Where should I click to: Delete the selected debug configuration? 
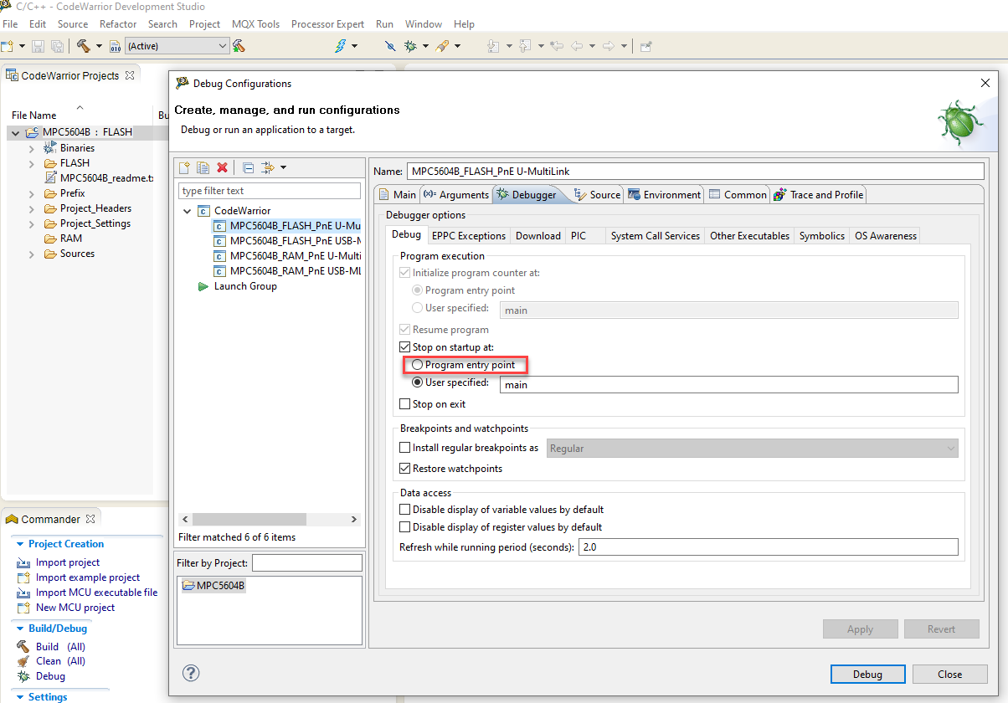[222, 167]
